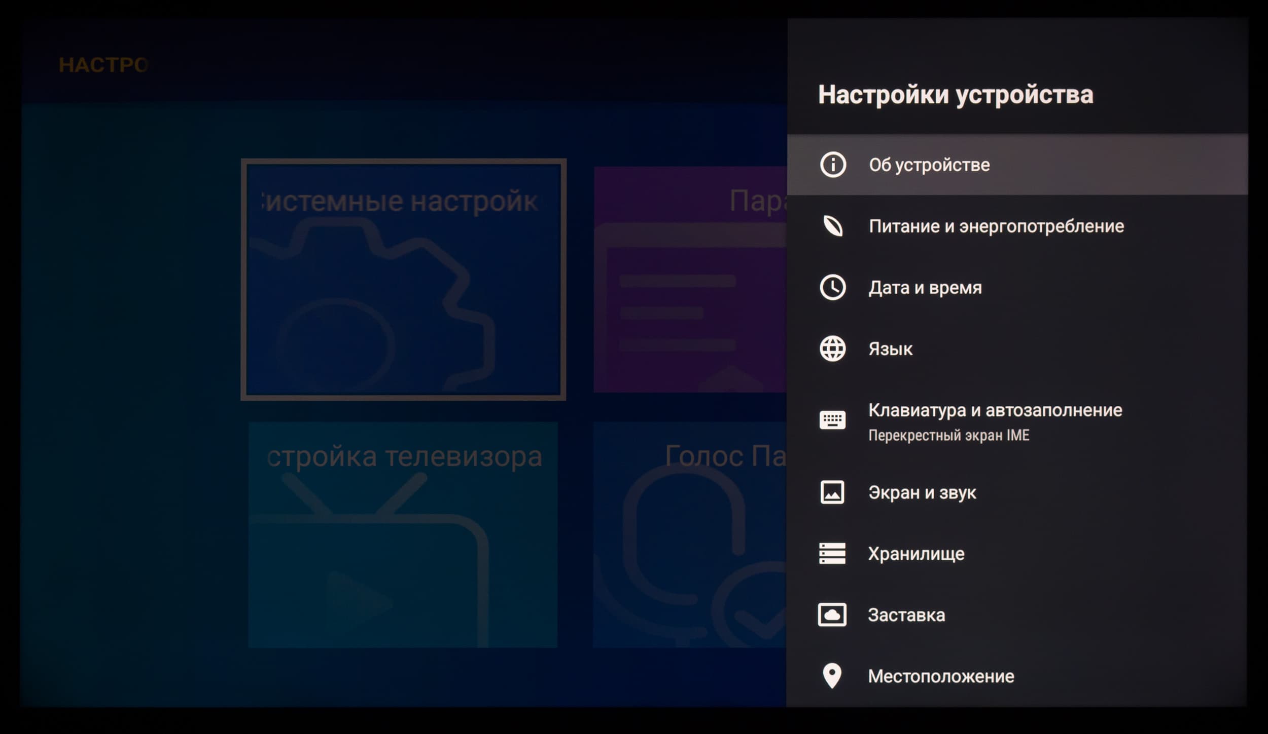Choose the Язык option
The width and height of the screenshot is (1268, 734).
coord(891,349)
